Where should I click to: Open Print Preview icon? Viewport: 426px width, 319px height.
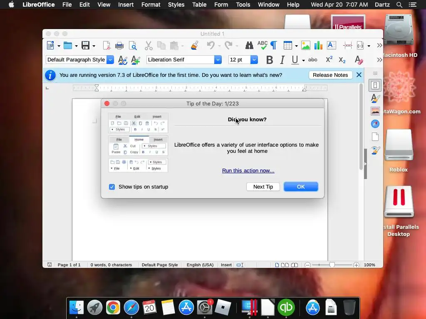tap(133, 45)
